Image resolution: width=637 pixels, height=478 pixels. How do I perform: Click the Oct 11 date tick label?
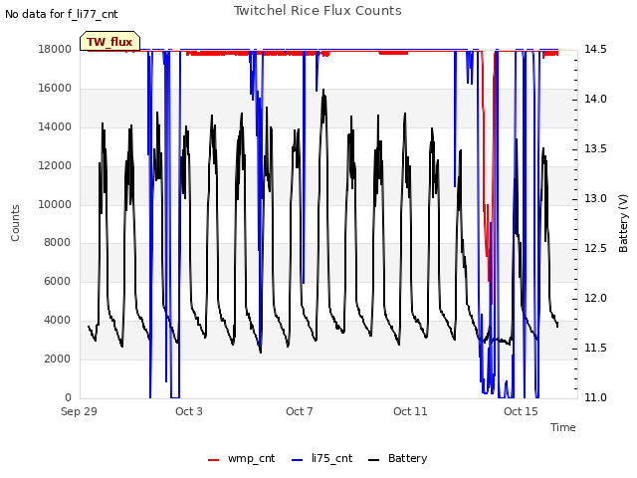pos(410,411)
